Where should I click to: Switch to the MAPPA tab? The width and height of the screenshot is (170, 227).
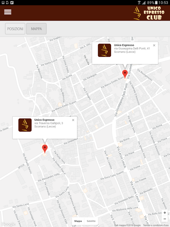[37, 29]
